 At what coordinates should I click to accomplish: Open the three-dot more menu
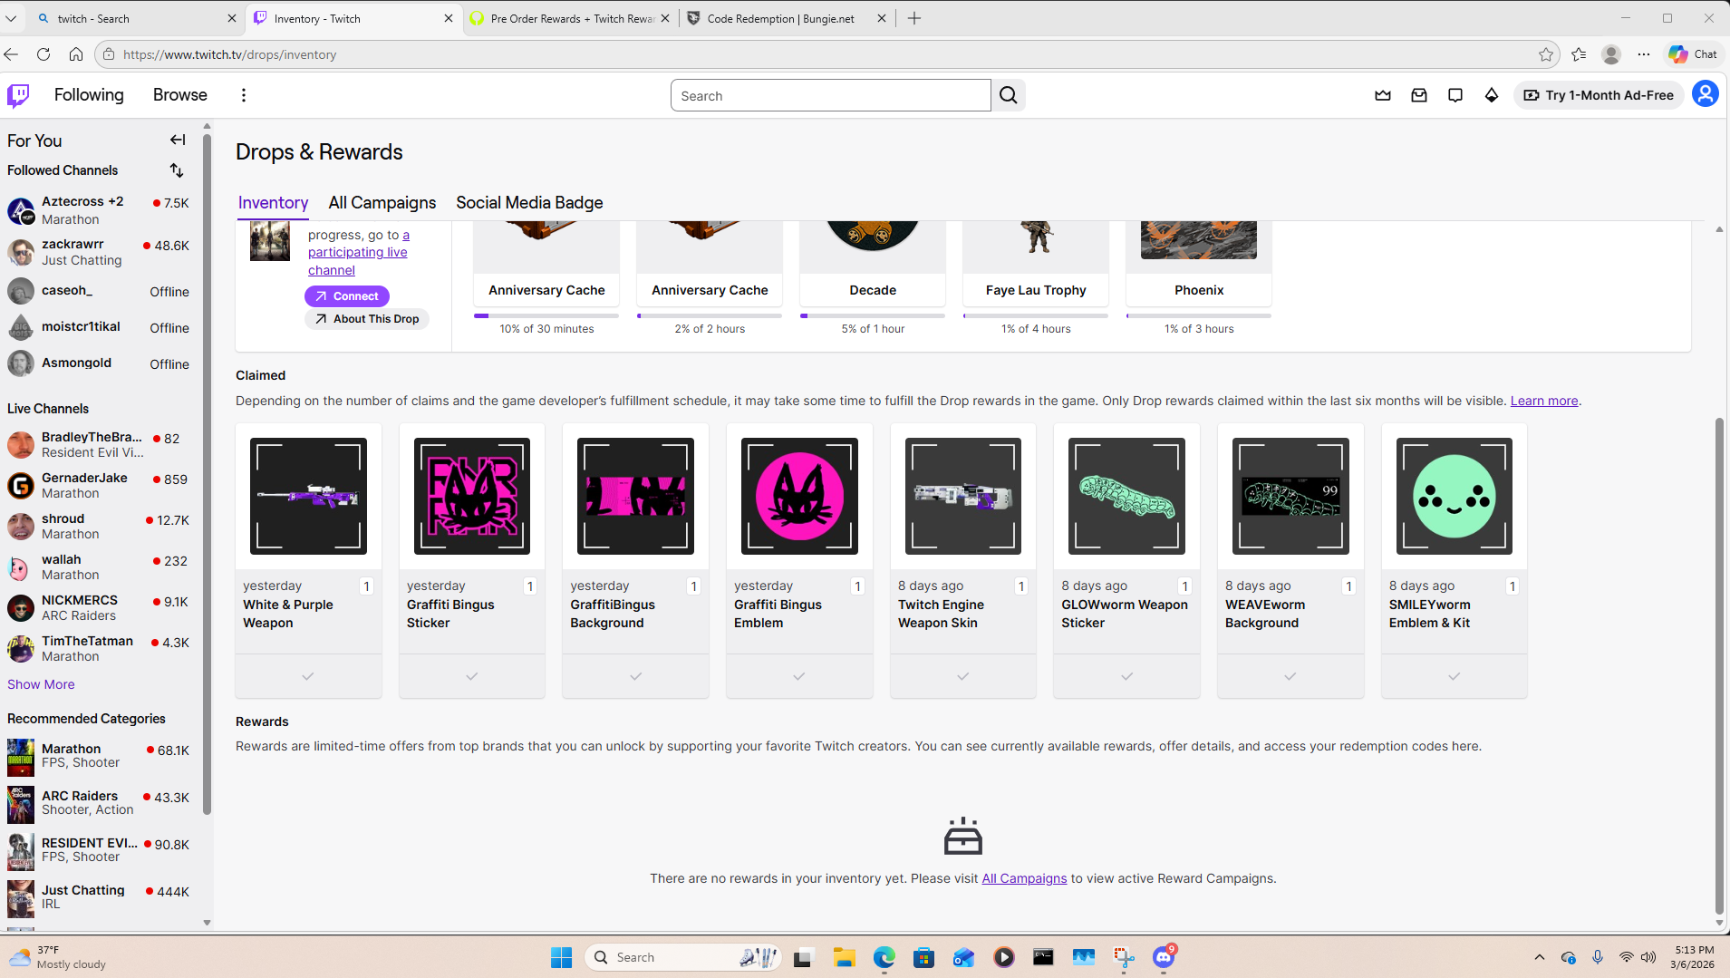coord(243,95)
